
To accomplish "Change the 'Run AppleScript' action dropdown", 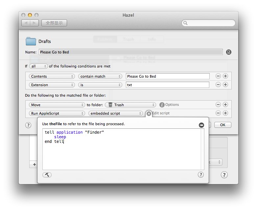I will [57, 113].
